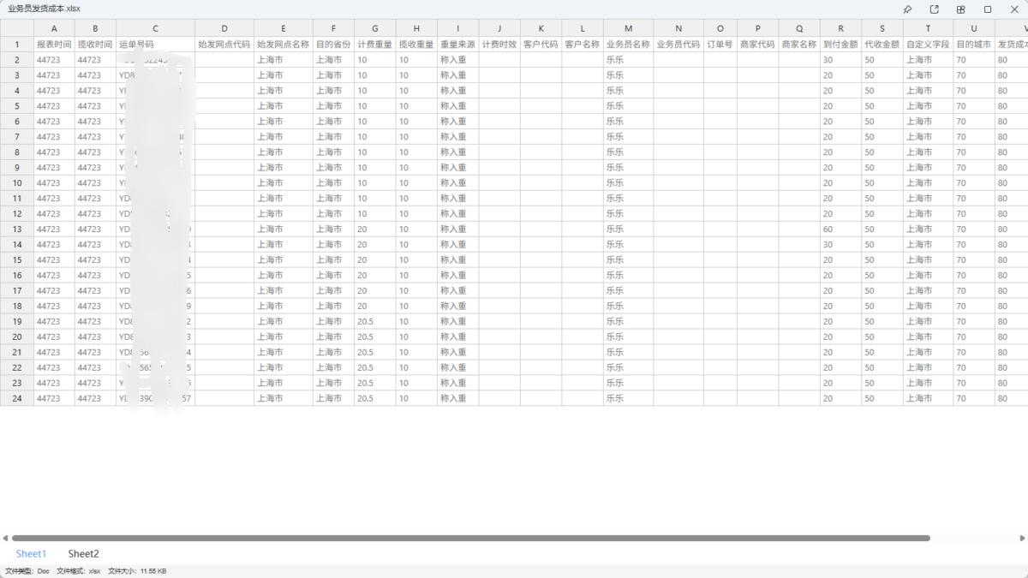This screenshot has height=578, width=1028.
Task: Click the 运单号码 header cell
Action: [155, 44]
